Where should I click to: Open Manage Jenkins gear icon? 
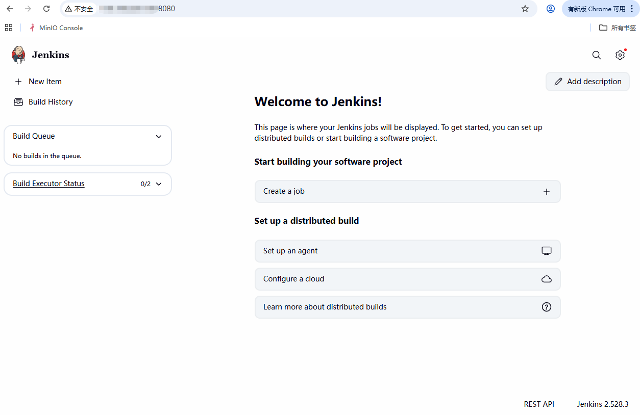620,55
